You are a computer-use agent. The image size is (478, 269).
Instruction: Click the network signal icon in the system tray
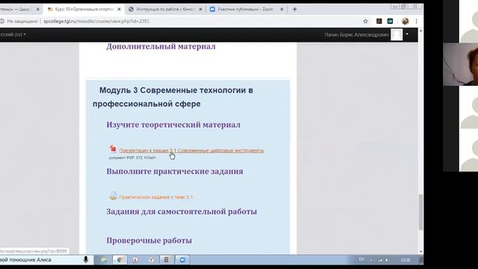tap(380, 260)
